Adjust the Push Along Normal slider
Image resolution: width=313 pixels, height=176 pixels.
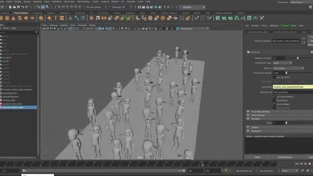(286, 73)
